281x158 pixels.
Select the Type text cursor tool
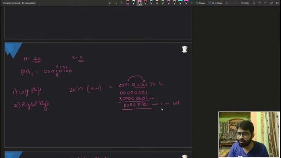point(110,3)
